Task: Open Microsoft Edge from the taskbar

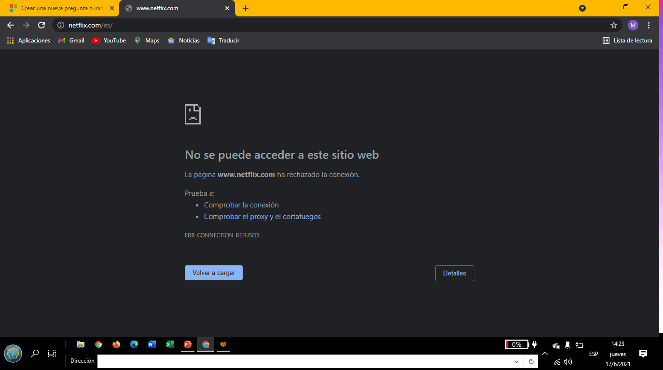Action: tap(134, 344)
